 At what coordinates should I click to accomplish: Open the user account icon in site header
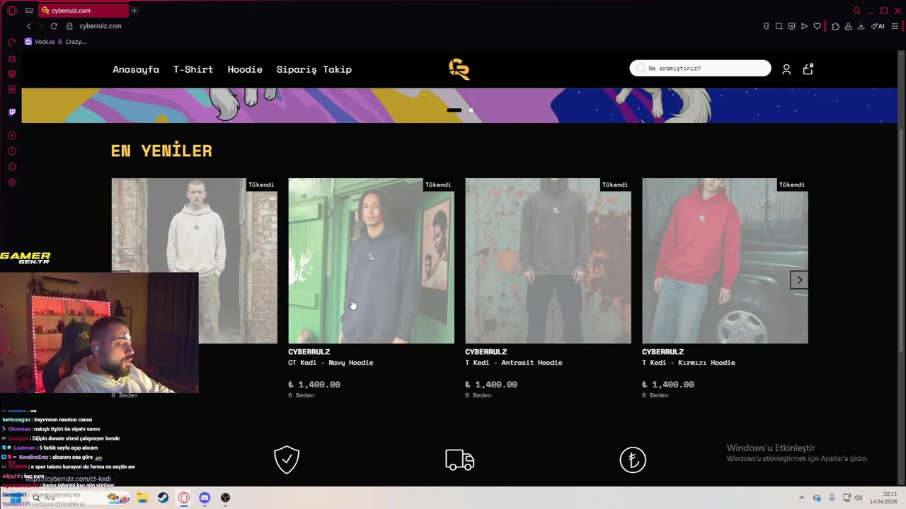(786, 69)
